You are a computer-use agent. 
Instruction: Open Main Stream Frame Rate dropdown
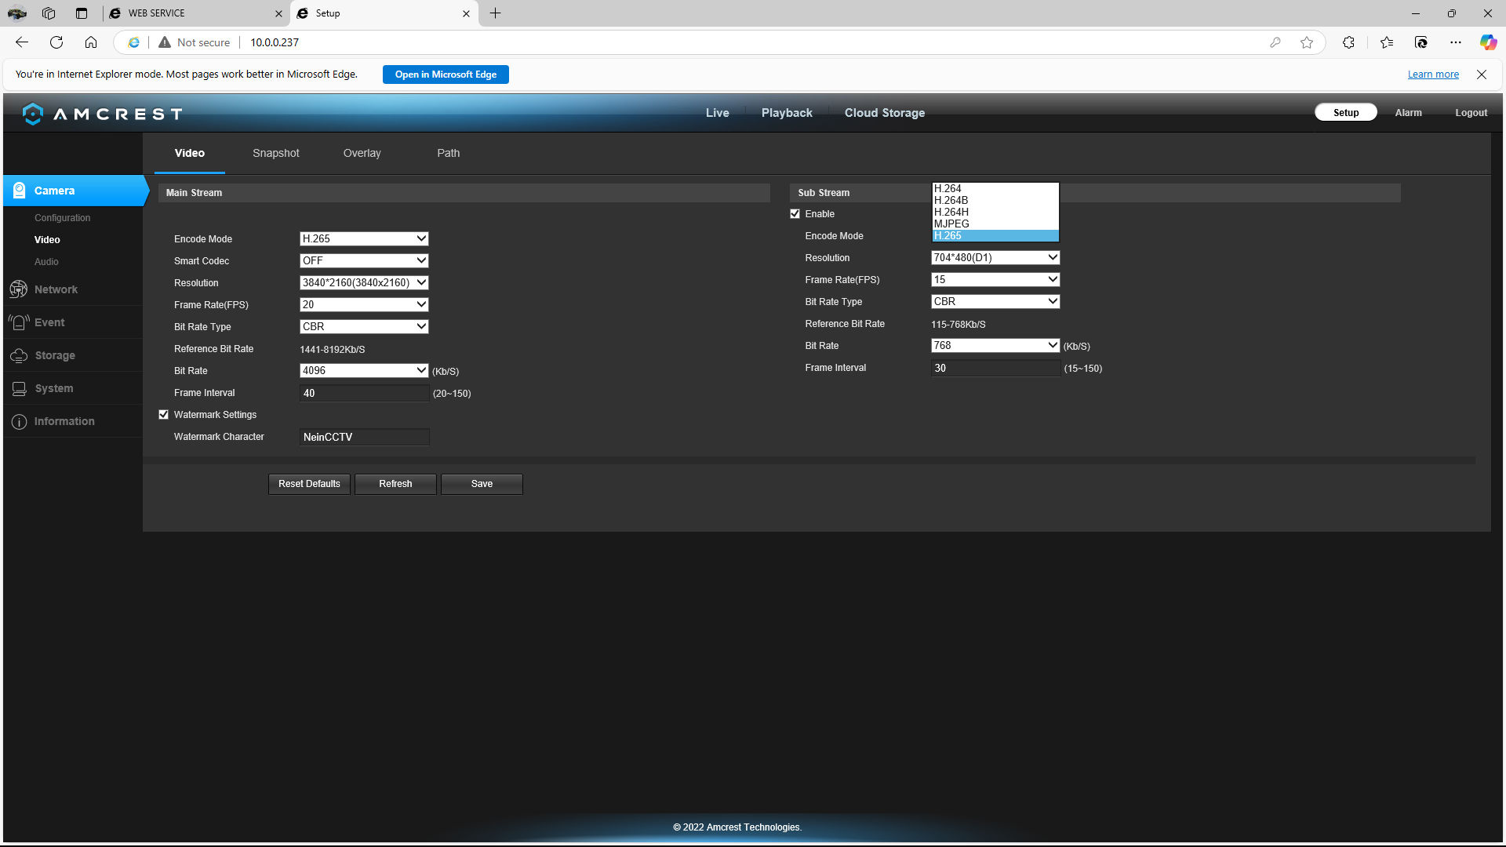pos(364,304)
